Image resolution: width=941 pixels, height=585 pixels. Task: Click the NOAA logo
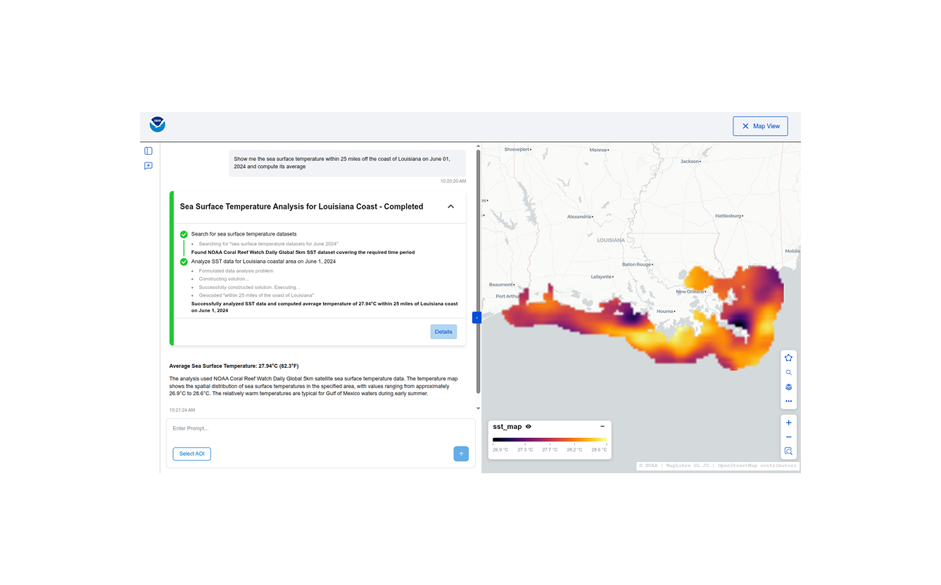pyautogui.click(x=157, y=124)
